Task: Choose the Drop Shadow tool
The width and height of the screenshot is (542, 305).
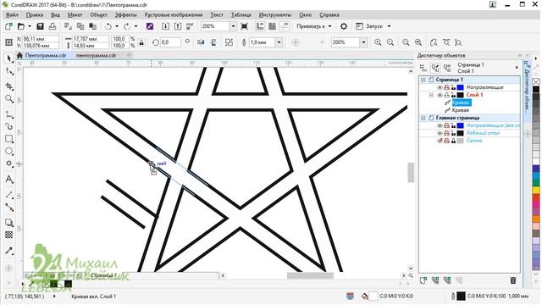Action: click(9, 222)
